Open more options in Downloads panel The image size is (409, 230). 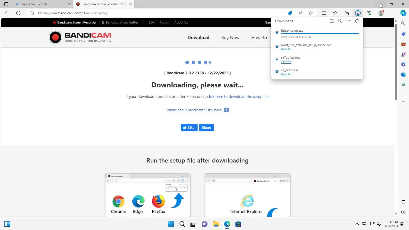click(x=348, y=21)
